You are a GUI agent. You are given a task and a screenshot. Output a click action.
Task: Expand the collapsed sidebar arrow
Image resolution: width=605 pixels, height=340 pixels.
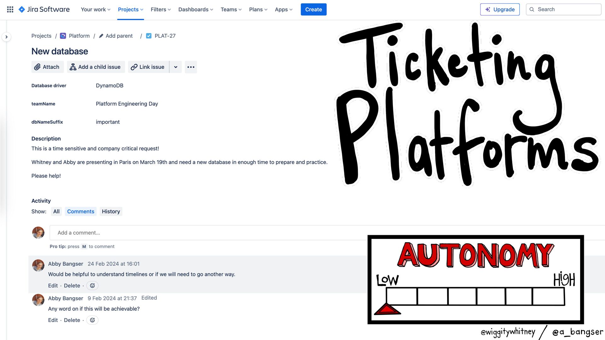(x=6, y=37)
